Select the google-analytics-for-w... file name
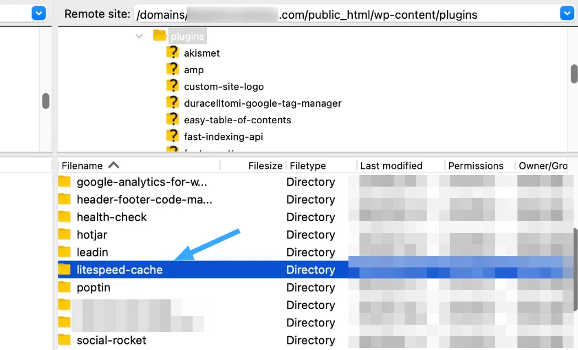 tap(142, 182)
